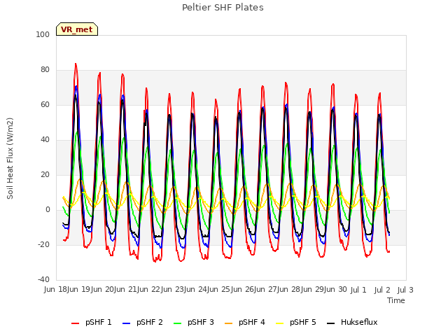
Task: Click the Jul 1 x-axis tick label
Action: coord(358,290)
